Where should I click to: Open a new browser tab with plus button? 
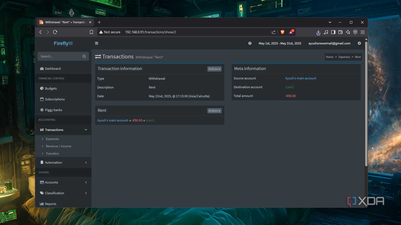(x=99, y=22)
